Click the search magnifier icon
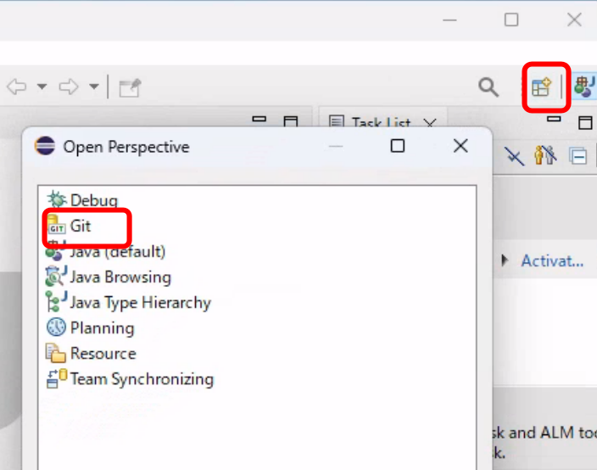Image resolution: width=597 pixels, height=470 pixels. (x=488, y=87)
